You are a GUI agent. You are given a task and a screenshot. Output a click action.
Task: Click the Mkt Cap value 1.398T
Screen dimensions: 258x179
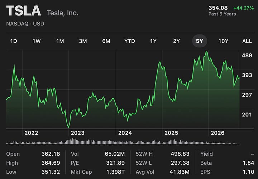click(115, 172)
